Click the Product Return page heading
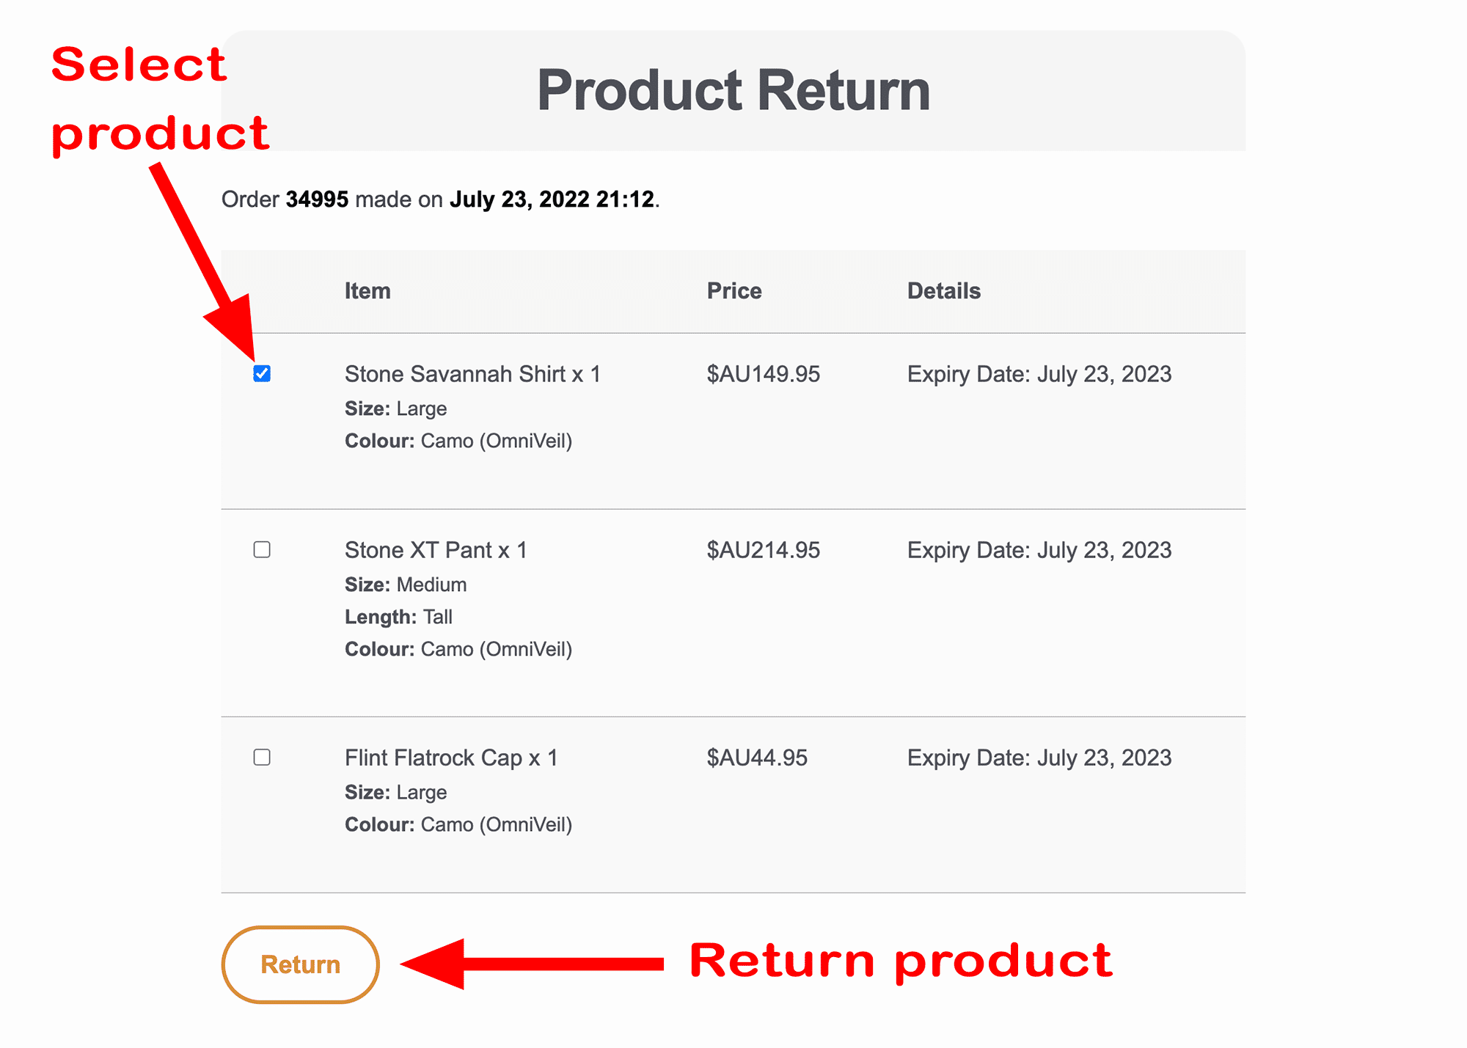This screenshot has height=1048, width=1467. pos(733,91)
